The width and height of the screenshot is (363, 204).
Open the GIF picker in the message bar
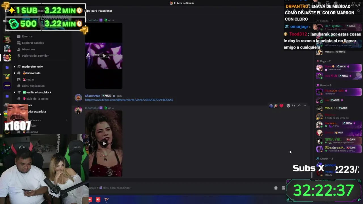click(x=283, y=188)
